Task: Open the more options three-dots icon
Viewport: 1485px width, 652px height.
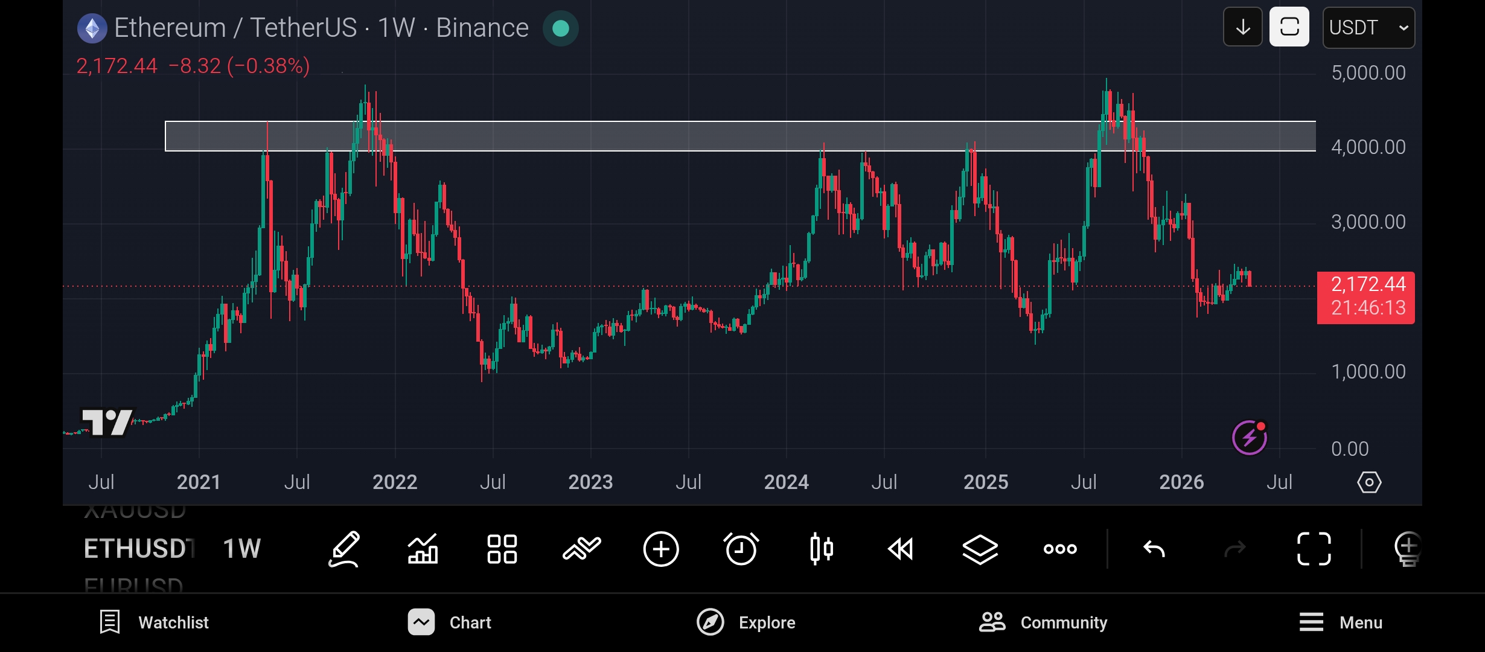Action: pos(1060,549)
